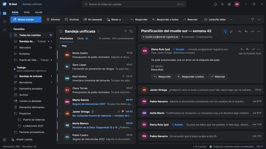The image size is (266, 149).
Task: Click in Buscar en todas las cuentas field
Action: tap(134, 4)
